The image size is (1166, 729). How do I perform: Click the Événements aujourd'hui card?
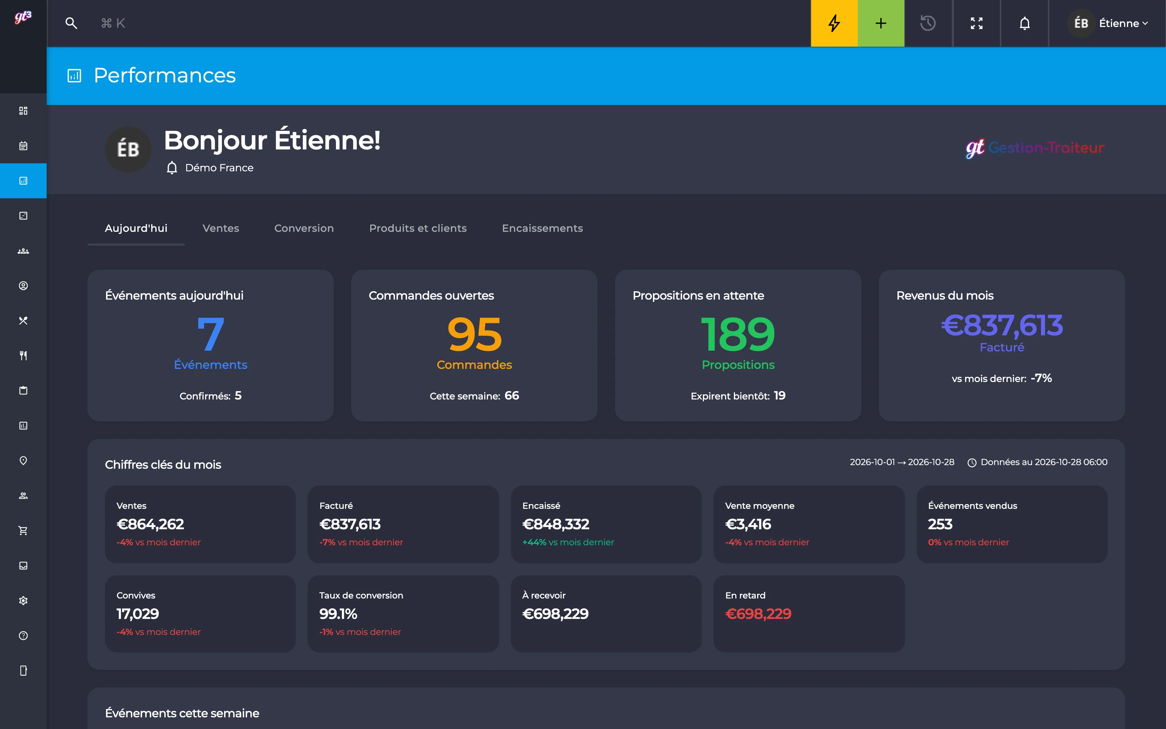tap(211, 345)
